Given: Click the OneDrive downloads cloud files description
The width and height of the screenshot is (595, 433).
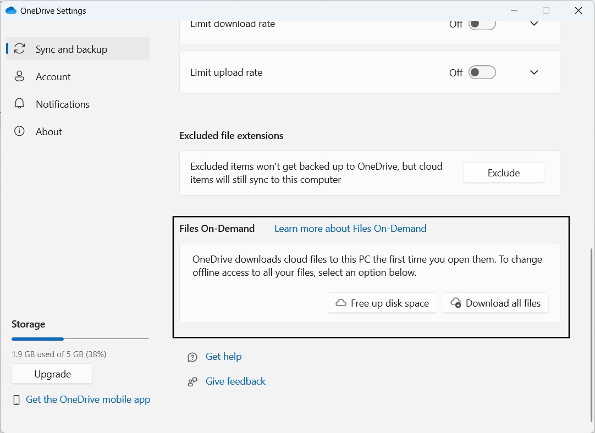Looking at the screenshot, I should pyautogui.click(x=367, y=266).
